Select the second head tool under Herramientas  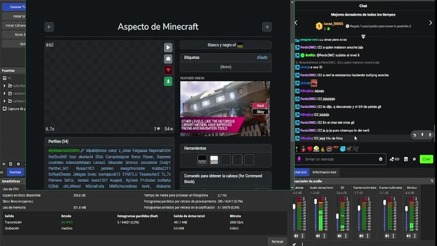click(214, 160)
